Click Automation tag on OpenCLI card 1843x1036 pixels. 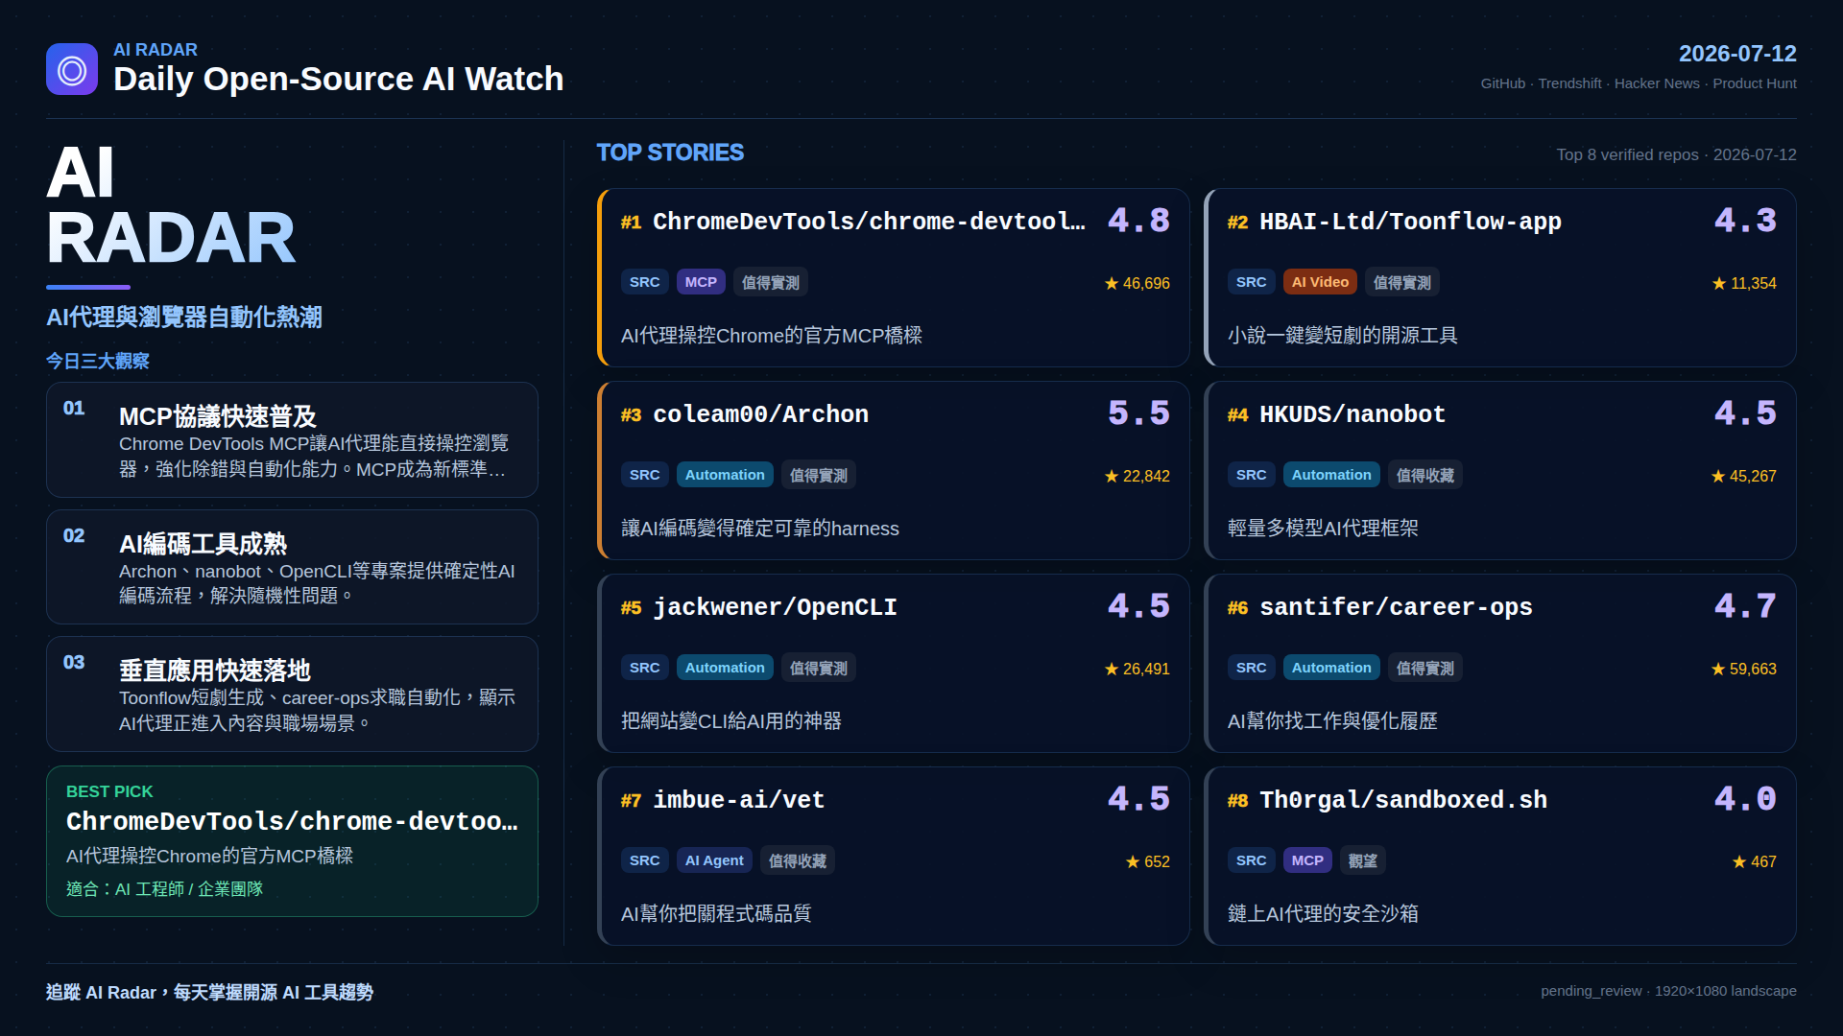(x=725, y=668)
